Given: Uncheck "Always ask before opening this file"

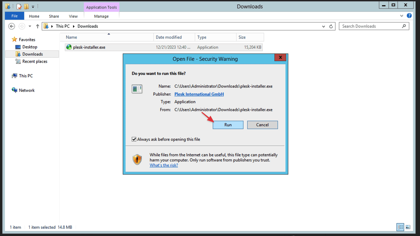Looking at the screenshot, I should 134,139.
